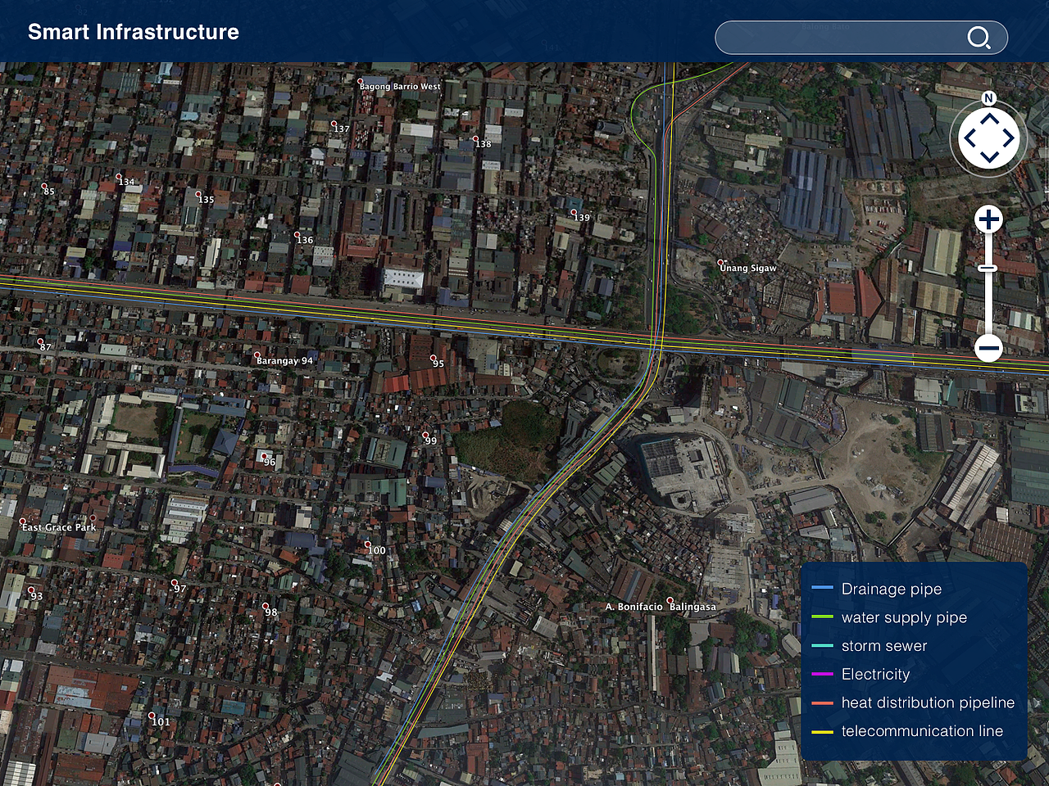Select Drainage pipe in the legend
Screen dimensions: 1049x786
[x=892, y=589]
